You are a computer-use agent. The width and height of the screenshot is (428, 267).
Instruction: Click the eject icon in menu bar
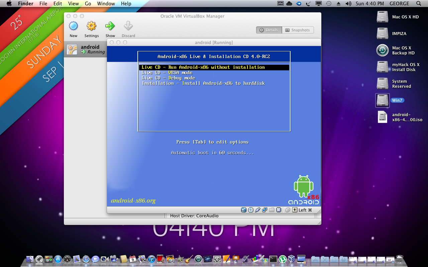(x=338, y=4)
